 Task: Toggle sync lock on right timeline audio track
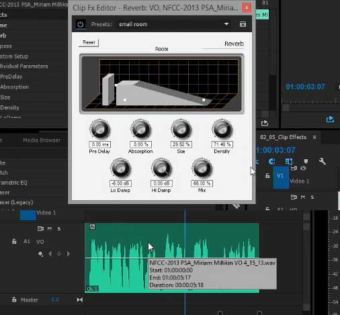294,197
